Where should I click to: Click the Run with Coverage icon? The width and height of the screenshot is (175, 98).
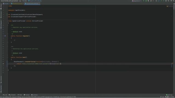click(x=148, y=1)
